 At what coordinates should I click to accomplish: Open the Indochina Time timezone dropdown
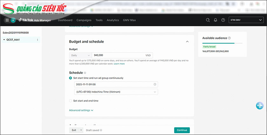click(x=116, y=92)
